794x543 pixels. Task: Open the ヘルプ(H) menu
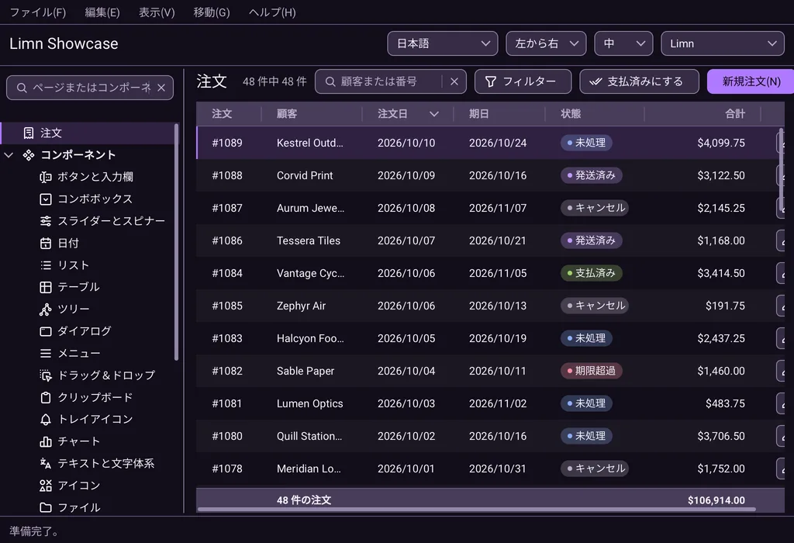point(272,12)
